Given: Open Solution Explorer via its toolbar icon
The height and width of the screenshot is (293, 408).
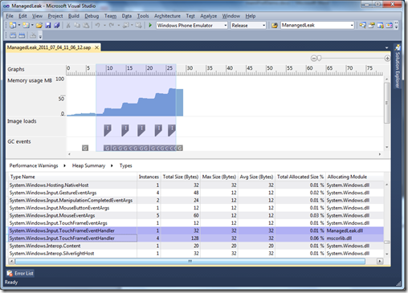Looking at the screenshot, I should click(363, 26).
